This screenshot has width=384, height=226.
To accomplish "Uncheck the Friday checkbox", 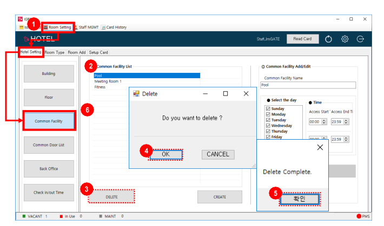I will click(x=268, y=137).
